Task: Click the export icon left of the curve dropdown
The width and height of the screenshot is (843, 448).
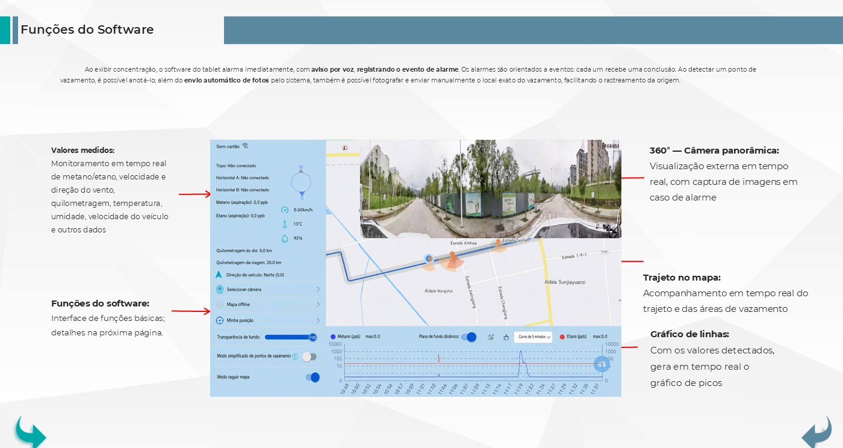Action: [x=506, y=337]
